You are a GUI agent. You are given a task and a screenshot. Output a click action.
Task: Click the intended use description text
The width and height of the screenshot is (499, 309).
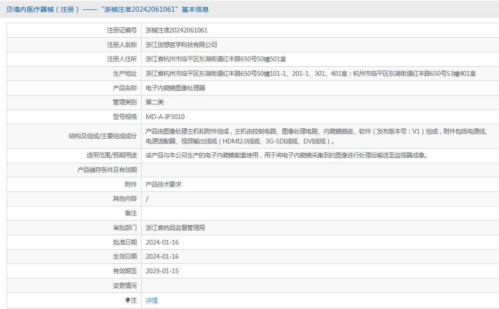coord(286,155)
